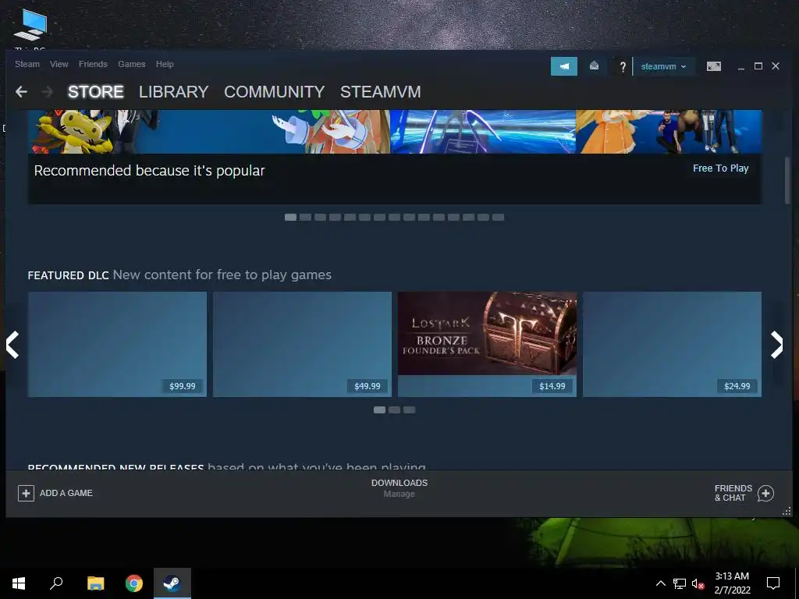Image resolution: width=799 pixels, height=599 pixels.
Task: Open the $24.99 DLC card
Action: (x=672, y=344)
